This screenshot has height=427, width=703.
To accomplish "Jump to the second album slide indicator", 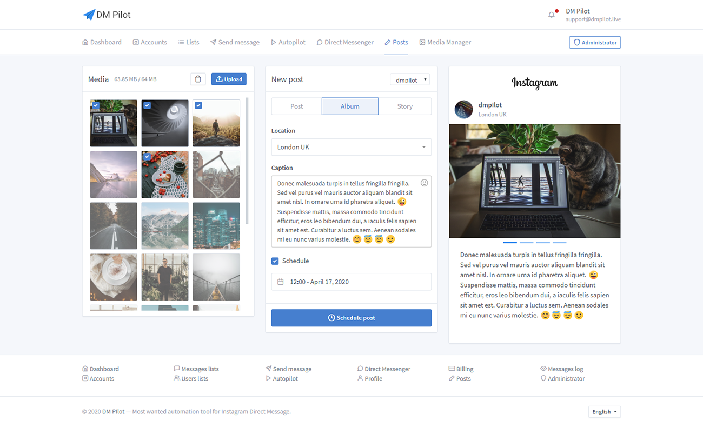I will point(526,243).
